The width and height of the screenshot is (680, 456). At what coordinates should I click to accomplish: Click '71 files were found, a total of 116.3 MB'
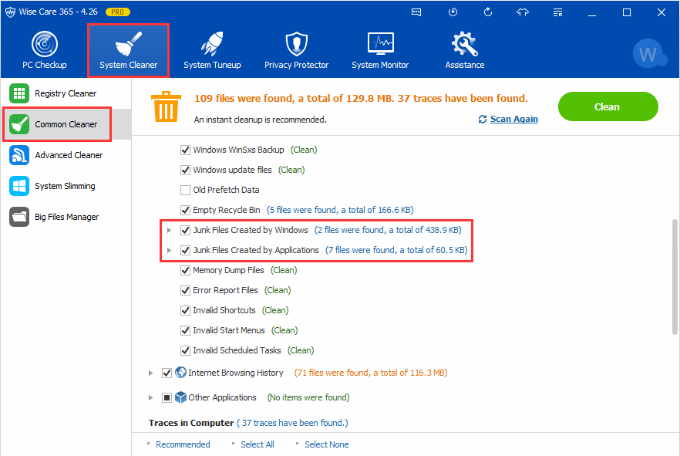[x=371, y=373]
